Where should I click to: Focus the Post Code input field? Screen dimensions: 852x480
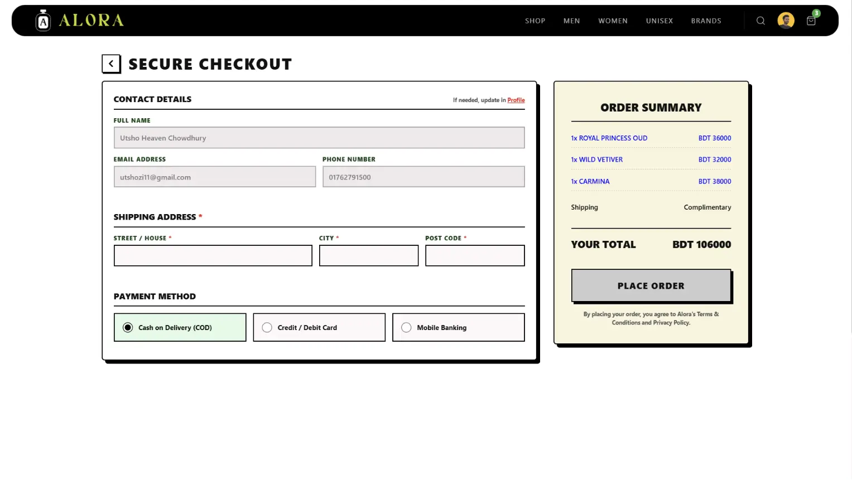pos(474,256)
